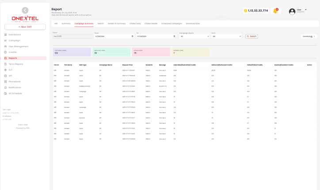320x190 pixels.
Task: Click the User input field
Action: [x=72, y=36]
